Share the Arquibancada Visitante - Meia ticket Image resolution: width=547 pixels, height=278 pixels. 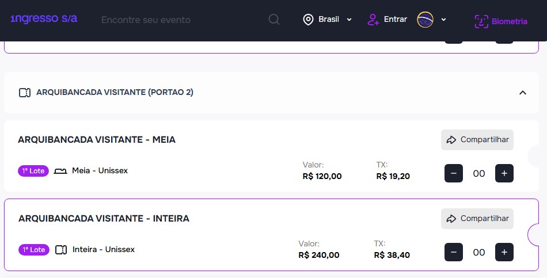point(477,140)
